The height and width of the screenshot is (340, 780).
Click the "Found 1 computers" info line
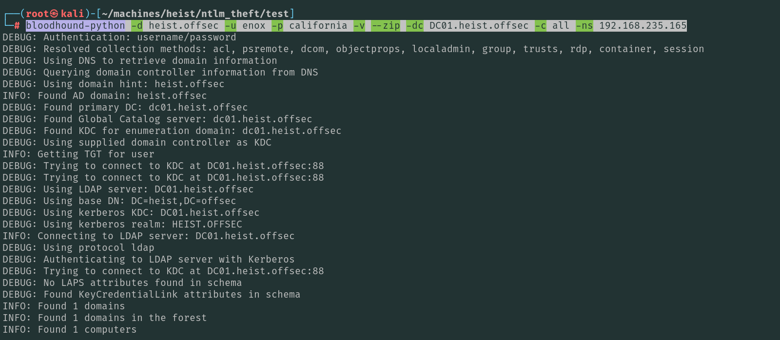(x=70, y=329)
